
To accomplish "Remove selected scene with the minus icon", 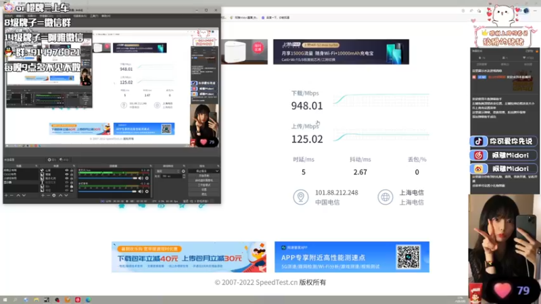I will 11,195.
